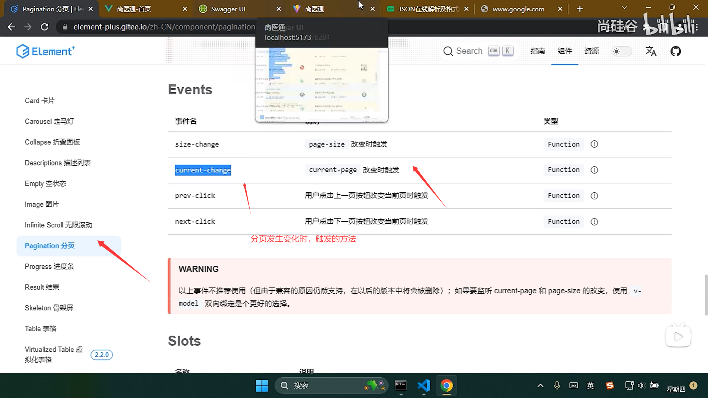The image size is (708, 398).
Task: Open the 指南 guide menu item
Action: (537, 51)
